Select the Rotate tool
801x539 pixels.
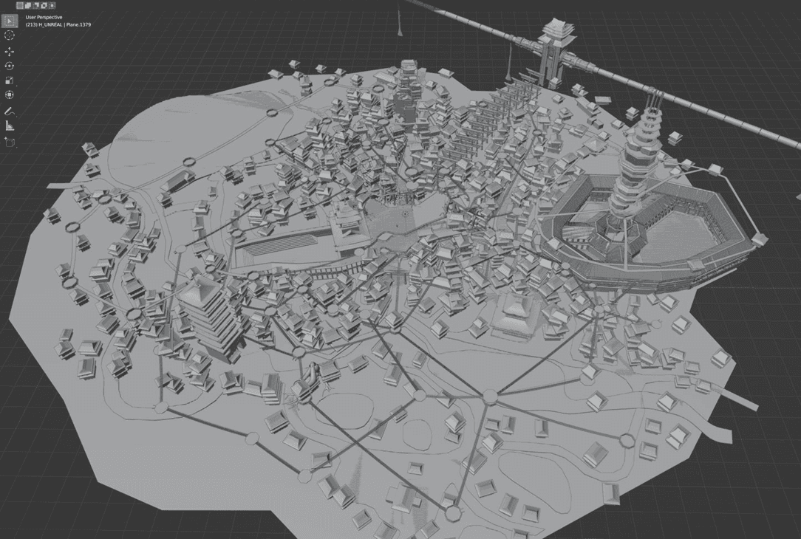point(9,64)
